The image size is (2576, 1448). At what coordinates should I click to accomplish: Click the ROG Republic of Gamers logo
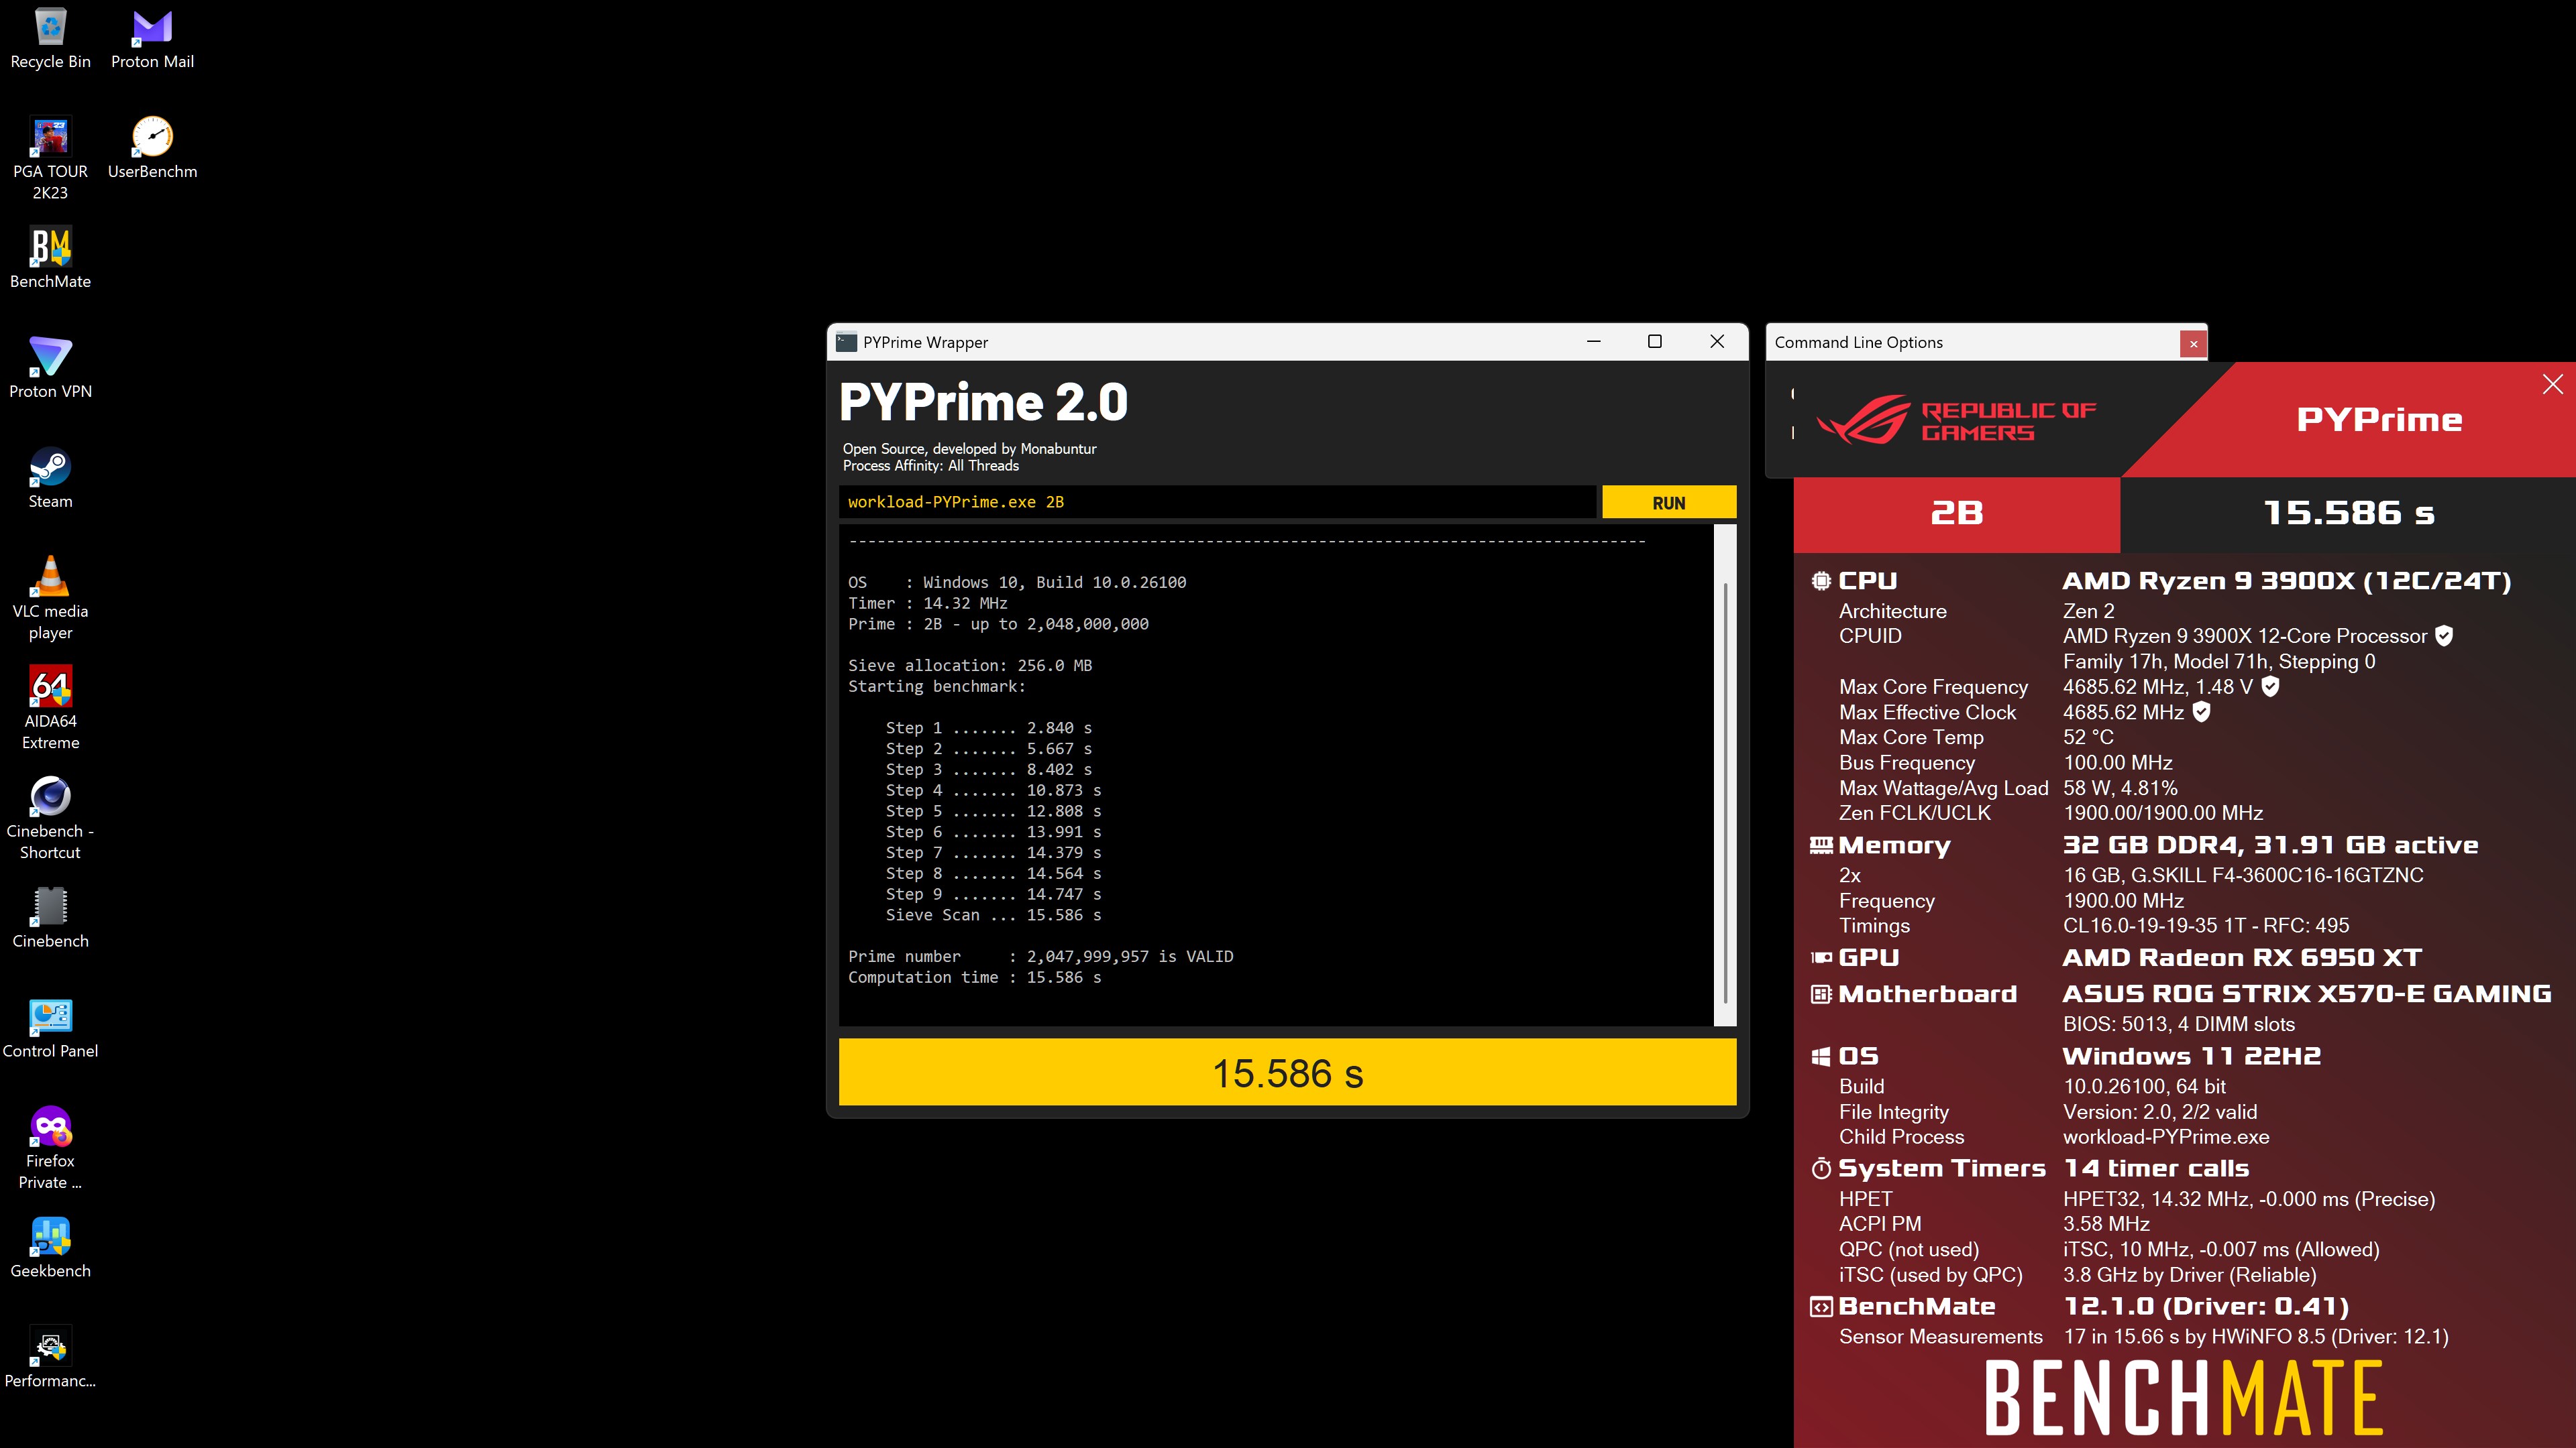pyautogui.click(x=1955, y=421)
